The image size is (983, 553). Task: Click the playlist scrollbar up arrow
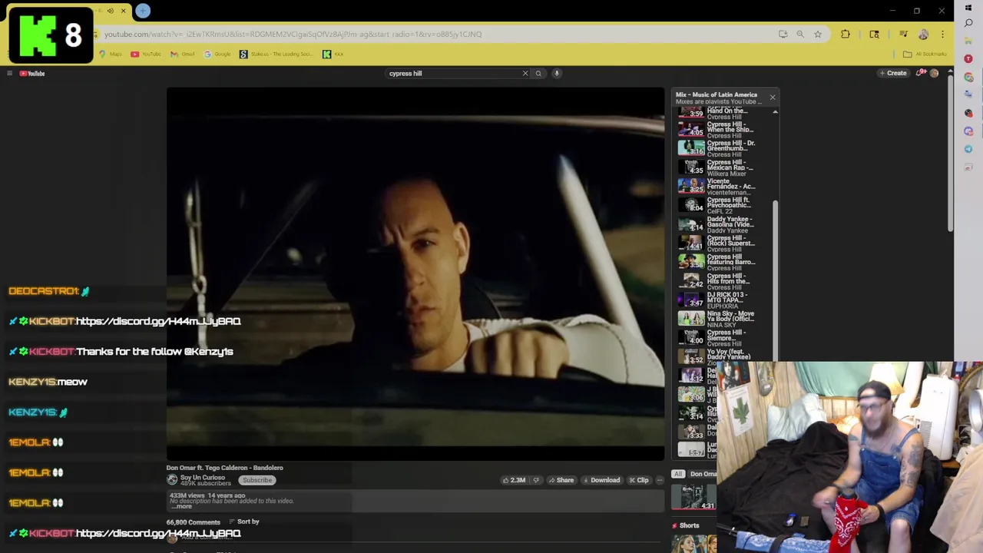pyautogui.click(x=775, y=112)
